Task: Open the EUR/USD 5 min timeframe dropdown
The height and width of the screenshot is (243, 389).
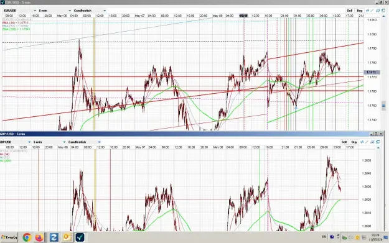Action: (55, 11)
